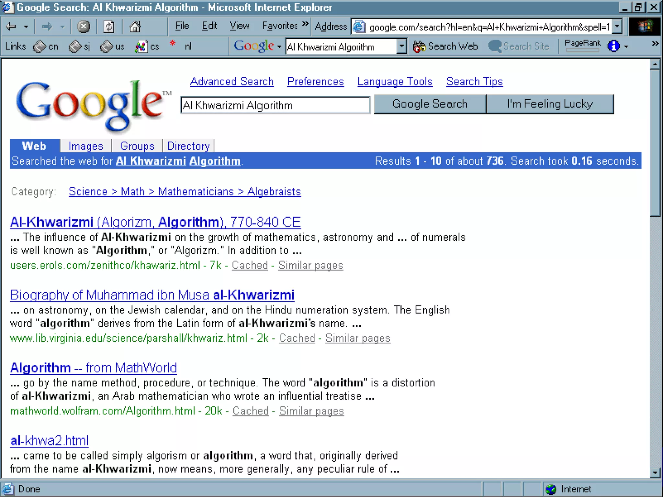Click the PageRank indicator bar
The width and height of the screenshot is (663, 497).
pyautogui.click(x=582, y=50)
